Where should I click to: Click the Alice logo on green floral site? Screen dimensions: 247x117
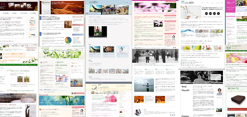tap(45, 48)
